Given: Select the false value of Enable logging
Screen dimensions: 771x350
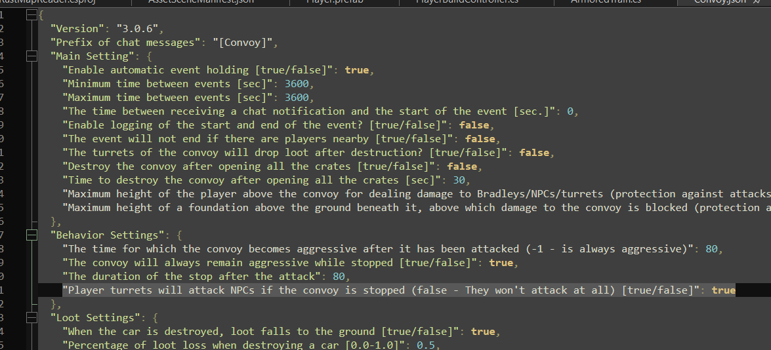Looking at the screenshot, I should pos(474,125).
